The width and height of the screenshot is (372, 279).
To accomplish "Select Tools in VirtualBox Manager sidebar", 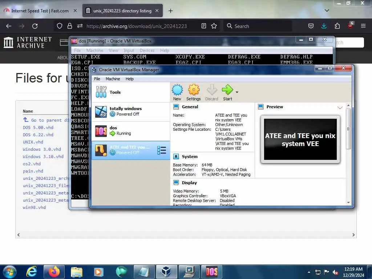I will [x=131, y=92].
